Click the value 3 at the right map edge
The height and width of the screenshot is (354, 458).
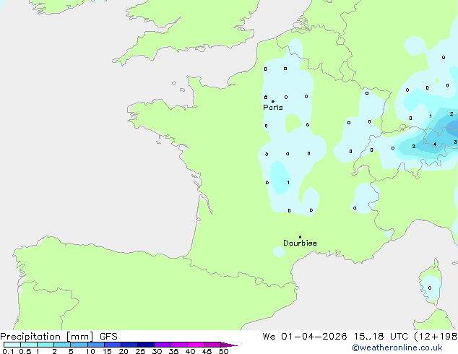(x=454, y=142)
